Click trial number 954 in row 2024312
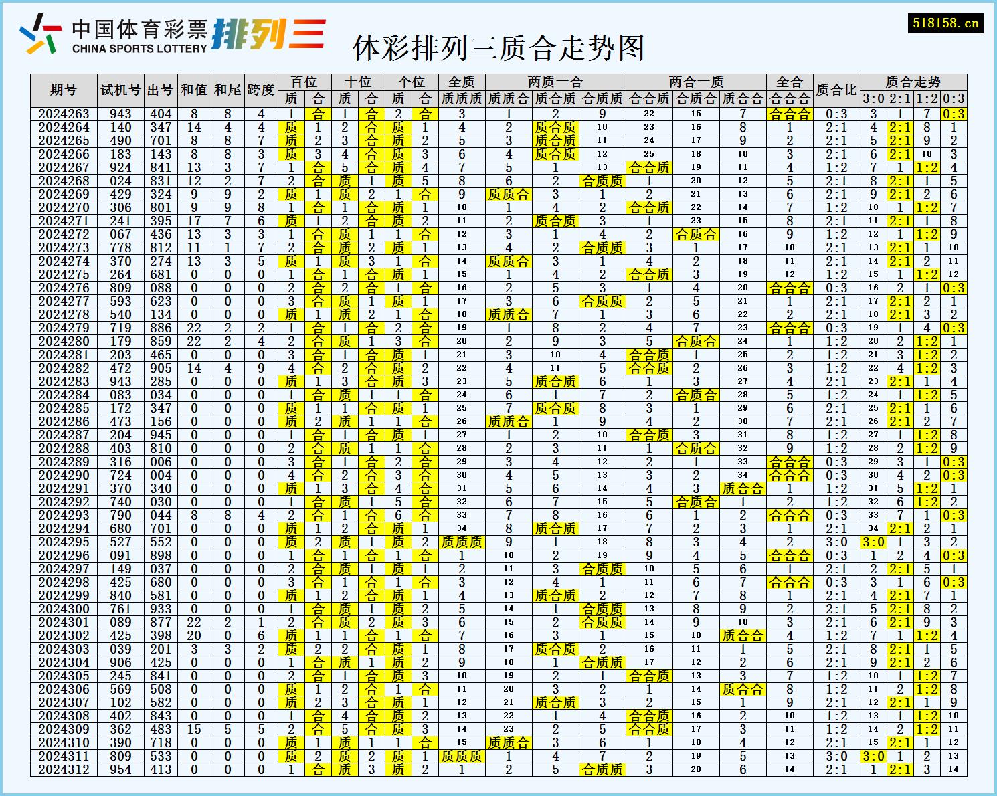Screen dimensions: 997x796 pos(120,770)
